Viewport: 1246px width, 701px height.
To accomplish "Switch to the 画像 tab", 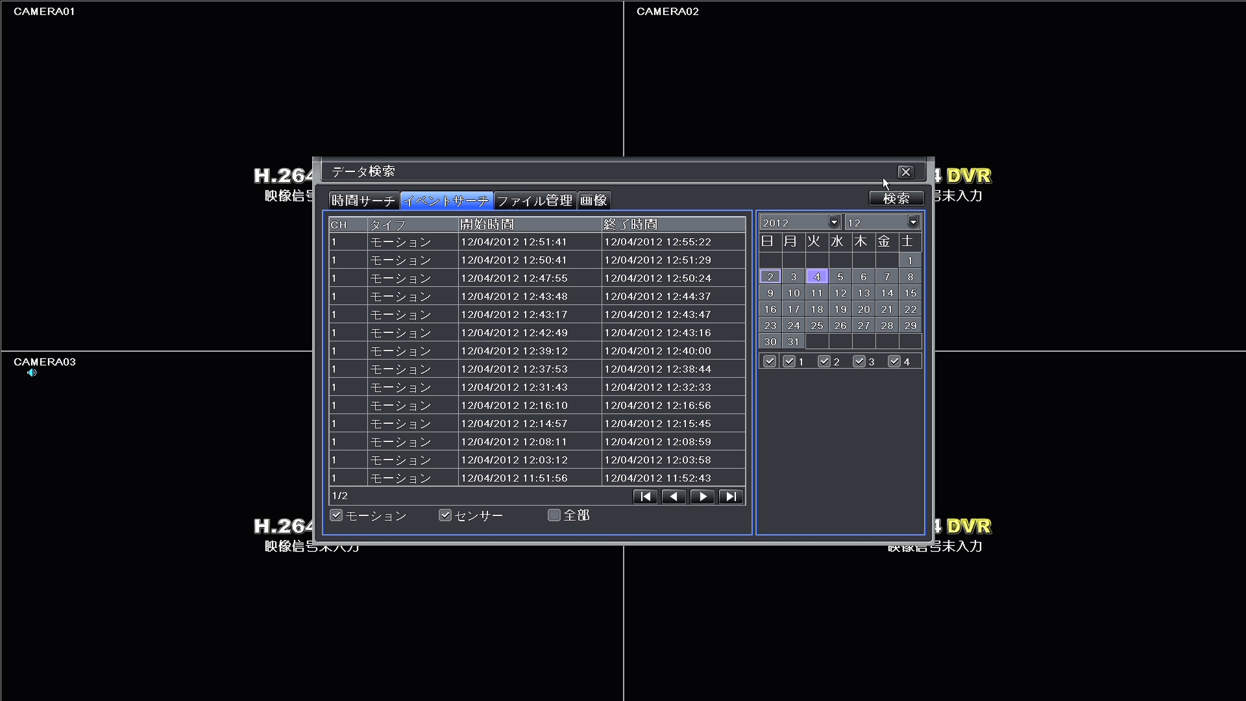I will point(593,200).
